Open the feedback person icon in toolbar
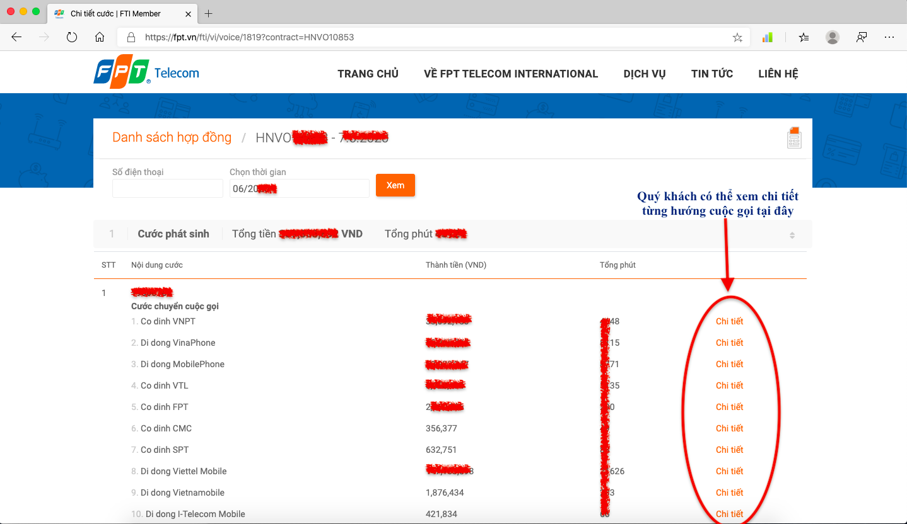The height and width of the screenshot is (524, 907). pos(862,37)
